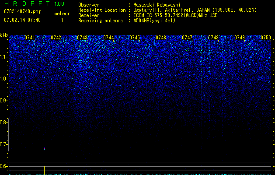Click the receiver ICOM IC-575 text
Screen dimensions: 275x175
[x=175, y=15]
